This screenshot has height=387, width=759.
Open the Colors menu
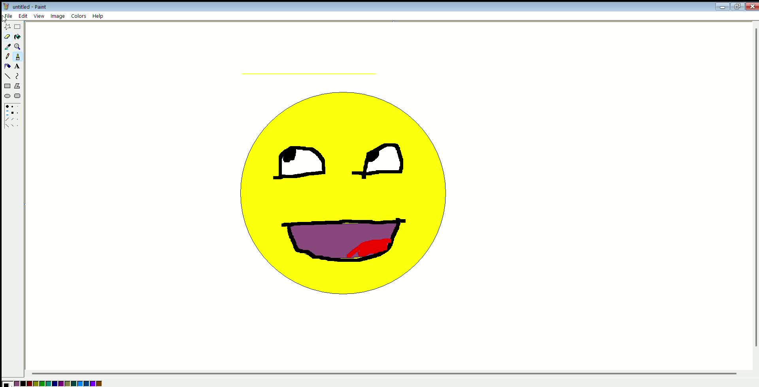point(78,16)
